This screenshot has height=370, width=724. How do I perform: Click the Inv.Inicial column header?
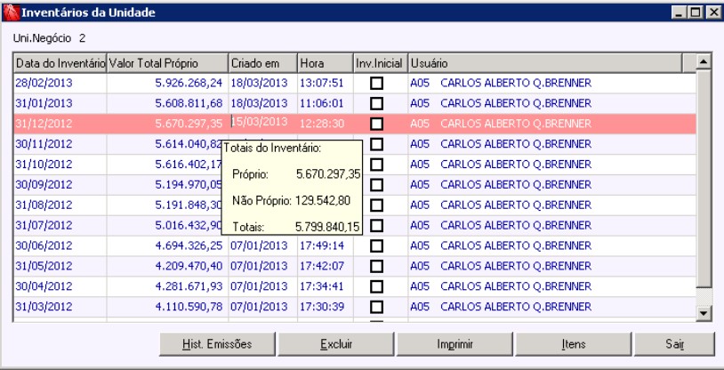[x=381, y=63]
